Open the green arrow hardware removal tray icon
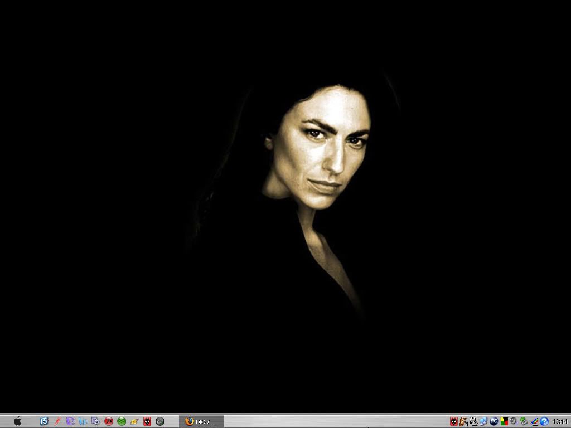The image size is (571, 428). click(524, 421)
